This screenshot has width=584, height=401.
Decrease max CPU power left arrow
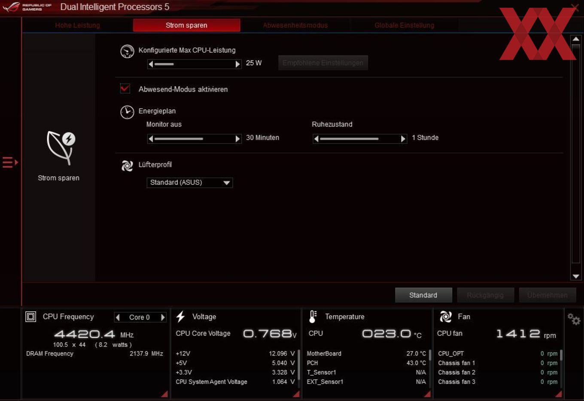tap(151, 64)
